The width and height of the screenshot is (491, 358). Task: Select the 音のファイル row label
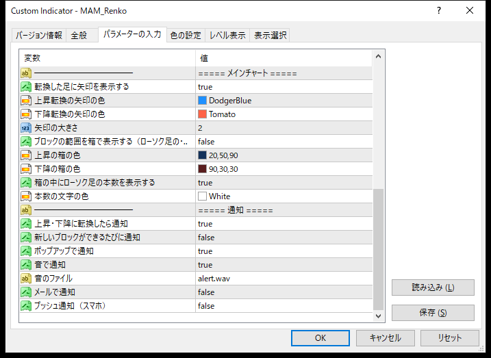point(53,279)
